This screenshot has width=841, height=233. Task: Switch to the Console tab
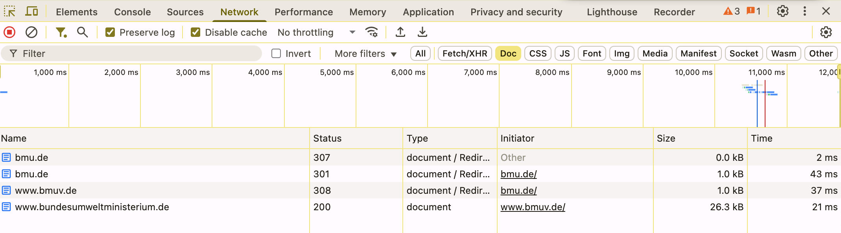click(x=132, y=12)
